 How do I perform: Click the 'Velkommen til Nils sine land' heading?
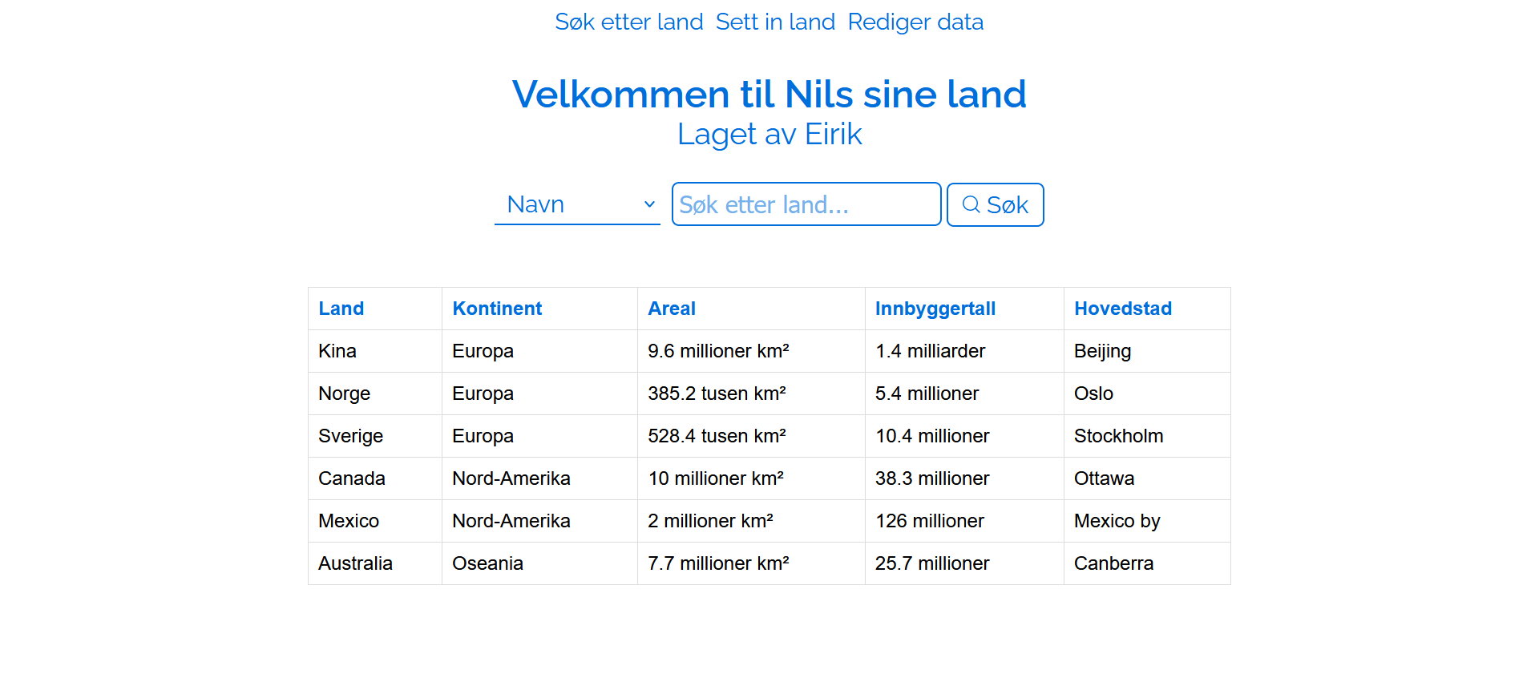coord(769,94)
